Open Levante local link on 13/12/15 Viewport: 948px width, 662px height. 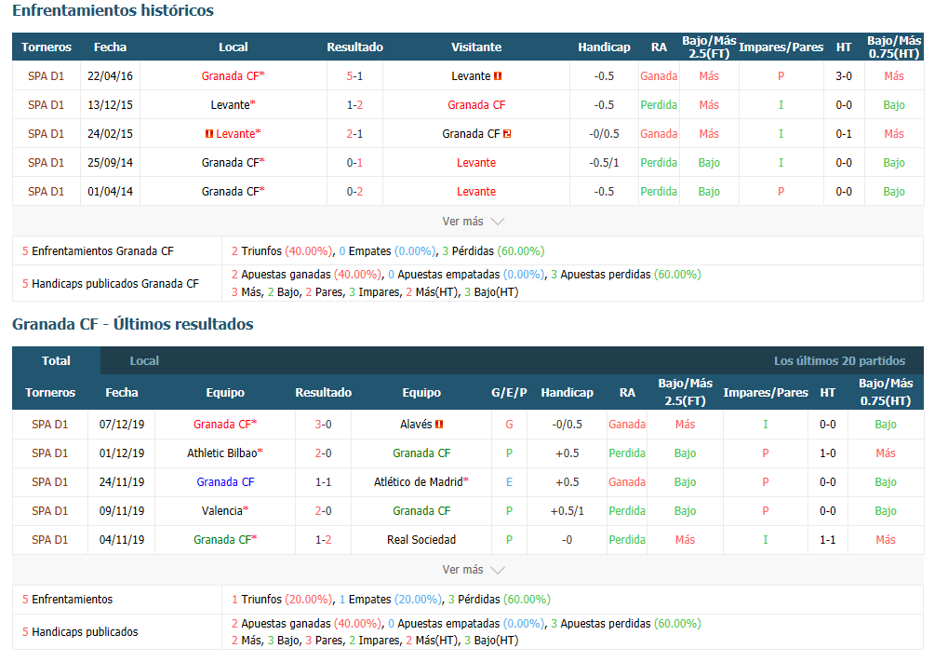pos(233,105)
